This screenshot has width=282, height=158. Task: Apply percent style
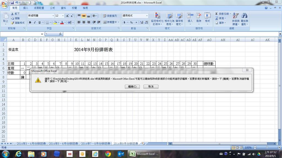131,23
